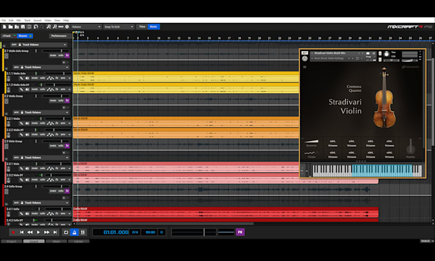435x261 pixels.
Task: Collapse the Violin Solo Group automation lane
Action: click(x=6, y=68)
